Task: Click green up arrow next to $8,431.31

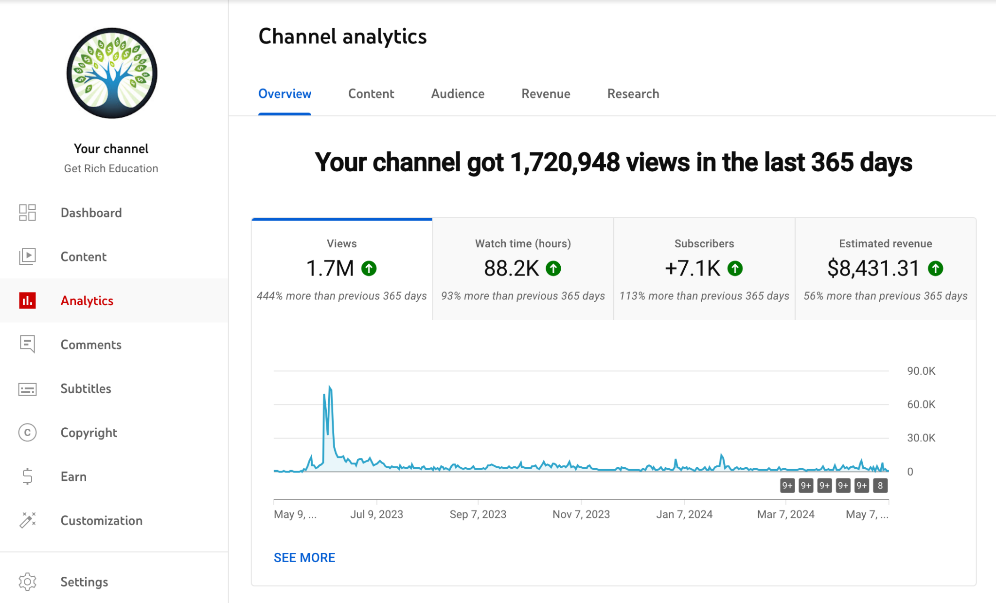Action: (935, 268)
